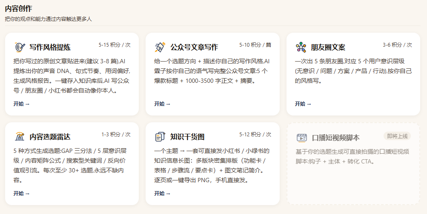Click the description starting 把你写过的原创文章贴进来
The width and height of the screenshot is (427, 214).
tap(72, 76)
